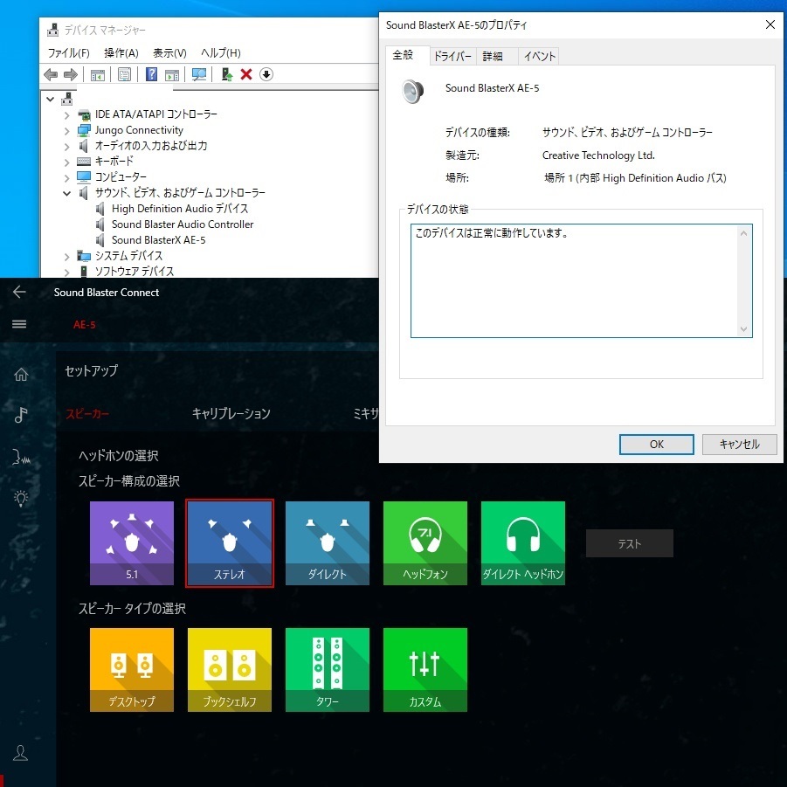Select the ステレオ speaker configuration tile
This screenshot has width=787, height=787.
tap(230, 543)
